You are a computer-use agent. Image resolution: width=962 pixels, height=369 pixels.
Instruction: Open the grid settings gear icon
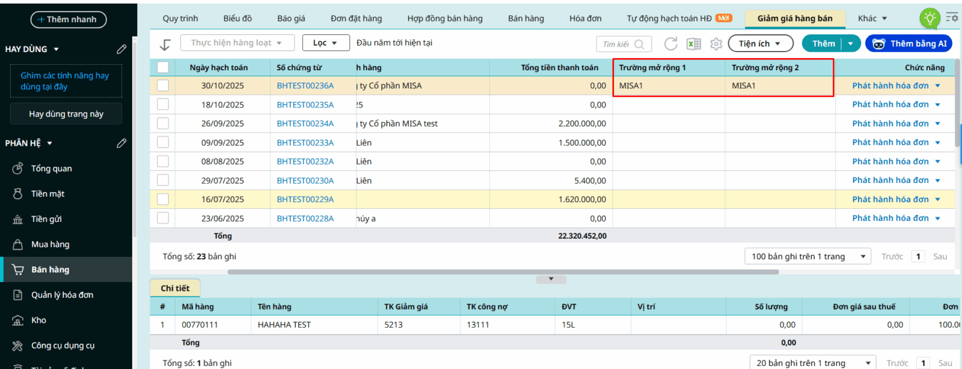715,44
